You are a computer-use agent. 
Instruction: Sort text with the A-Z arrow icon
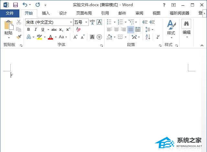[148, 37]
